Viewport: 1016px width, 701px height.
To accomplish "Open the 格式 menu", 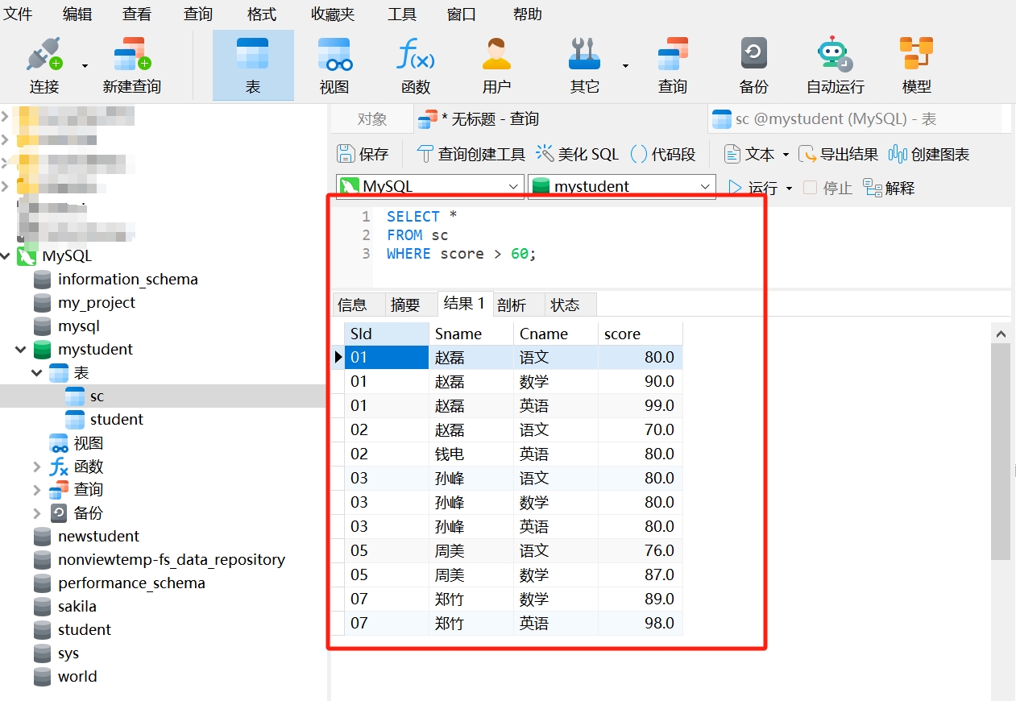I will [x=262, y=14].
